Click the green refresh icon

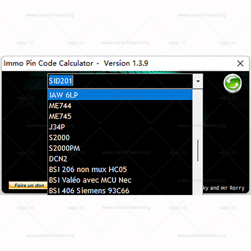[232, 83]
